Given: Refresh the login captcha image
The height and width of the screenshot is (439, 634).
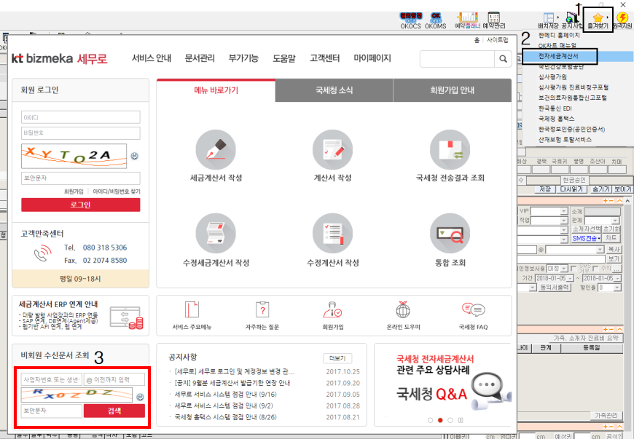Looking at the screenshot, I should point(135,156).
